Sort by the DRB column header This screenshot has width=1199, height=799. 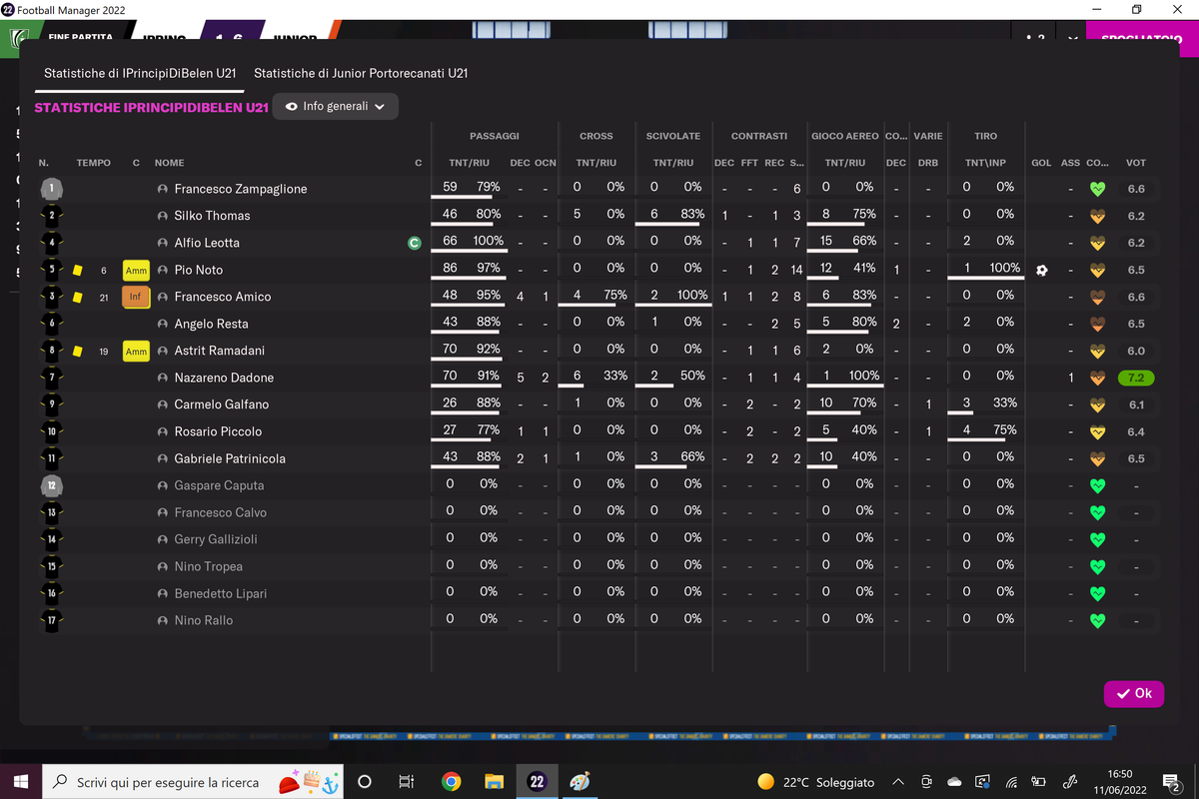[x=928, y=163]
